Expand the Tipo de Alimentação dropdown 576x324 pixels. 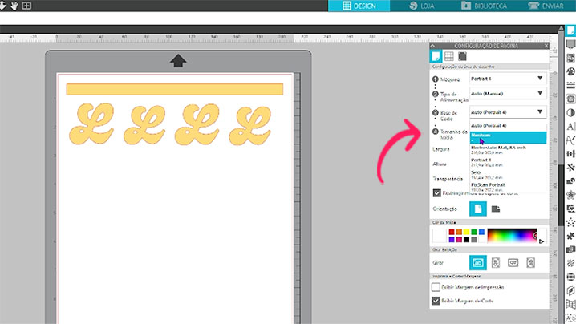(507, 95)
